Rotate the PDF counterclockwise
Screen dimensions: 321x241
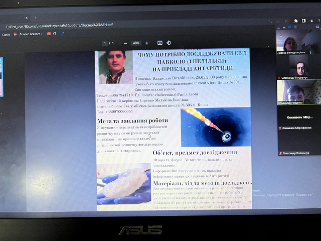coord(169,43)
